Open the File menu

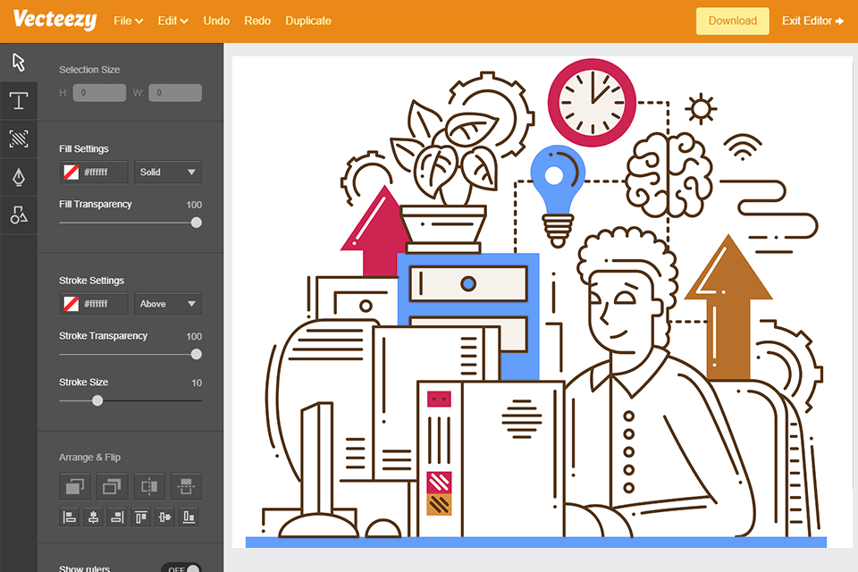(x=128, y=20)
